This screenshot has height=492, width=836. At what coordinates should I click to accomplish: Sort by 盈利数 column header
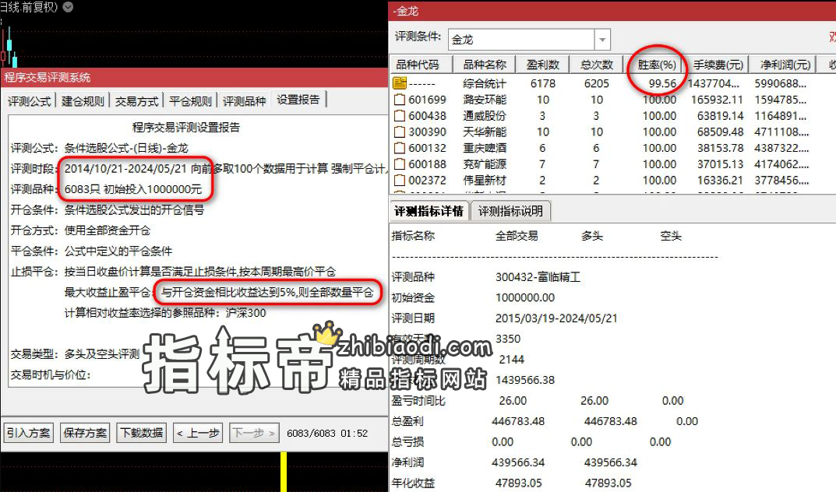[543, 65]
